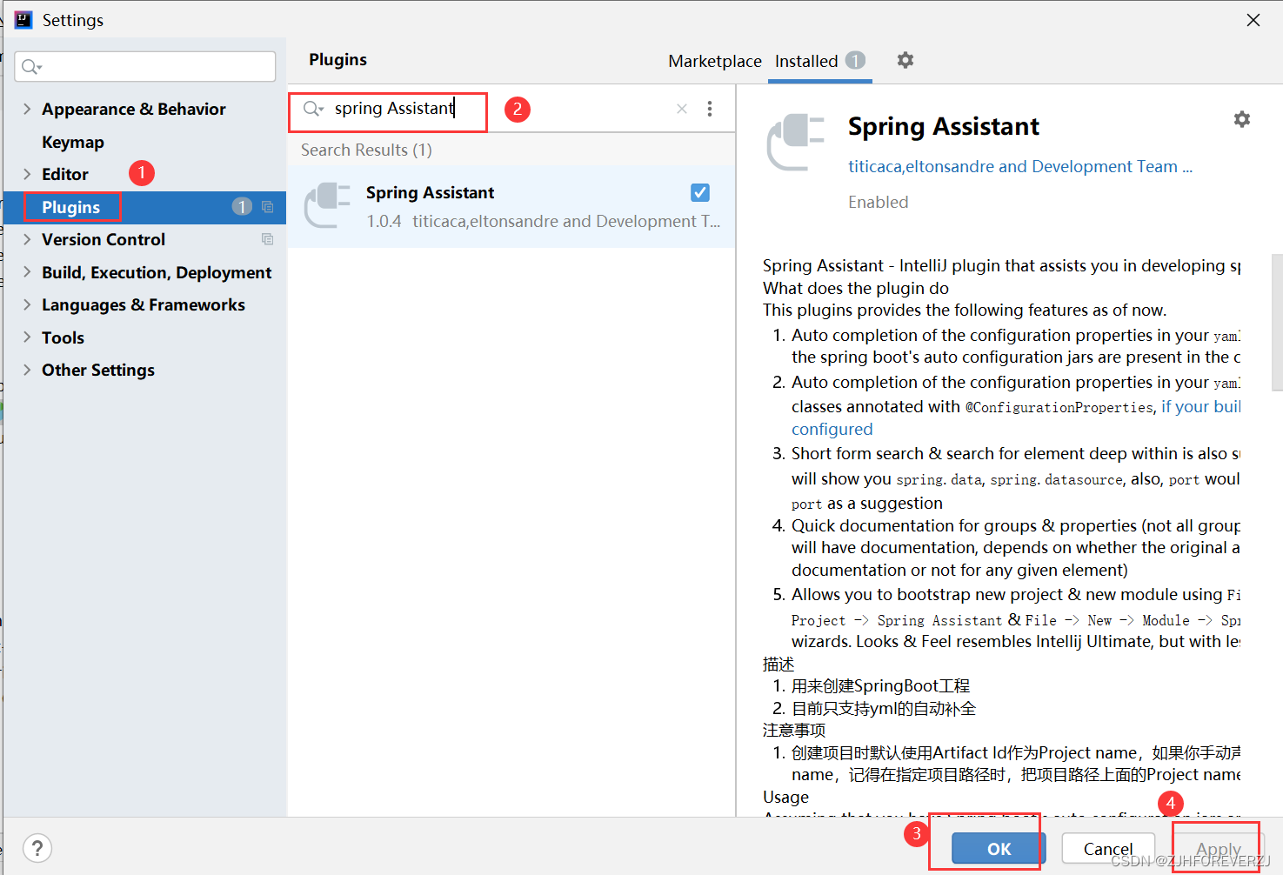Select Spring Assistant search result row
Screen dimensions: 1283x875
pyautogui.click(x=511, y=206)
